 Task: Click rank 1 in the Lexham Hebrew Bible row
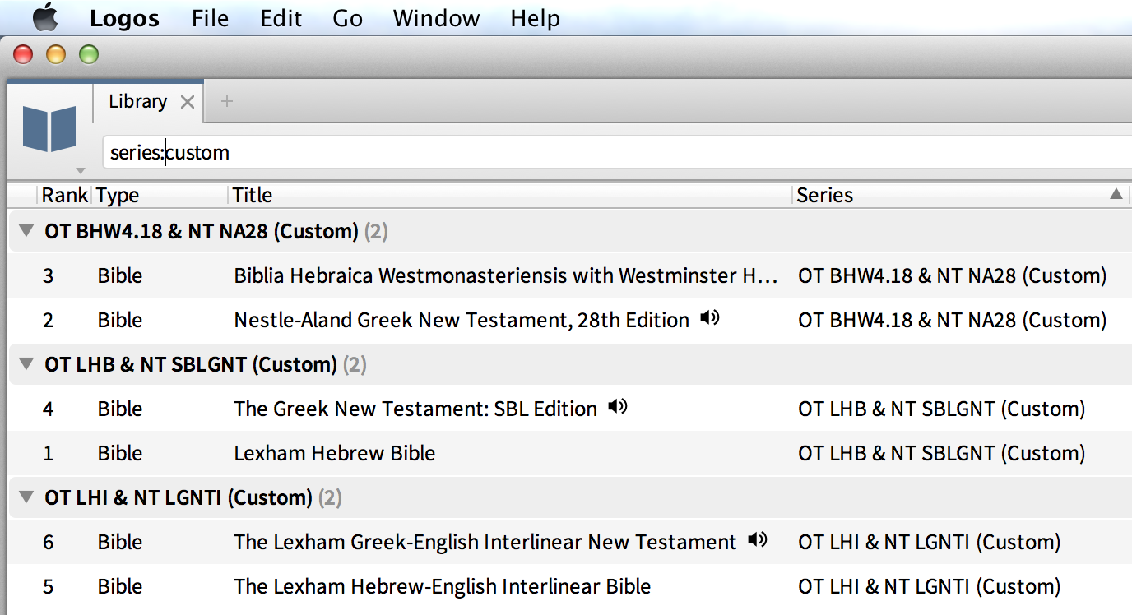point(48,454)
